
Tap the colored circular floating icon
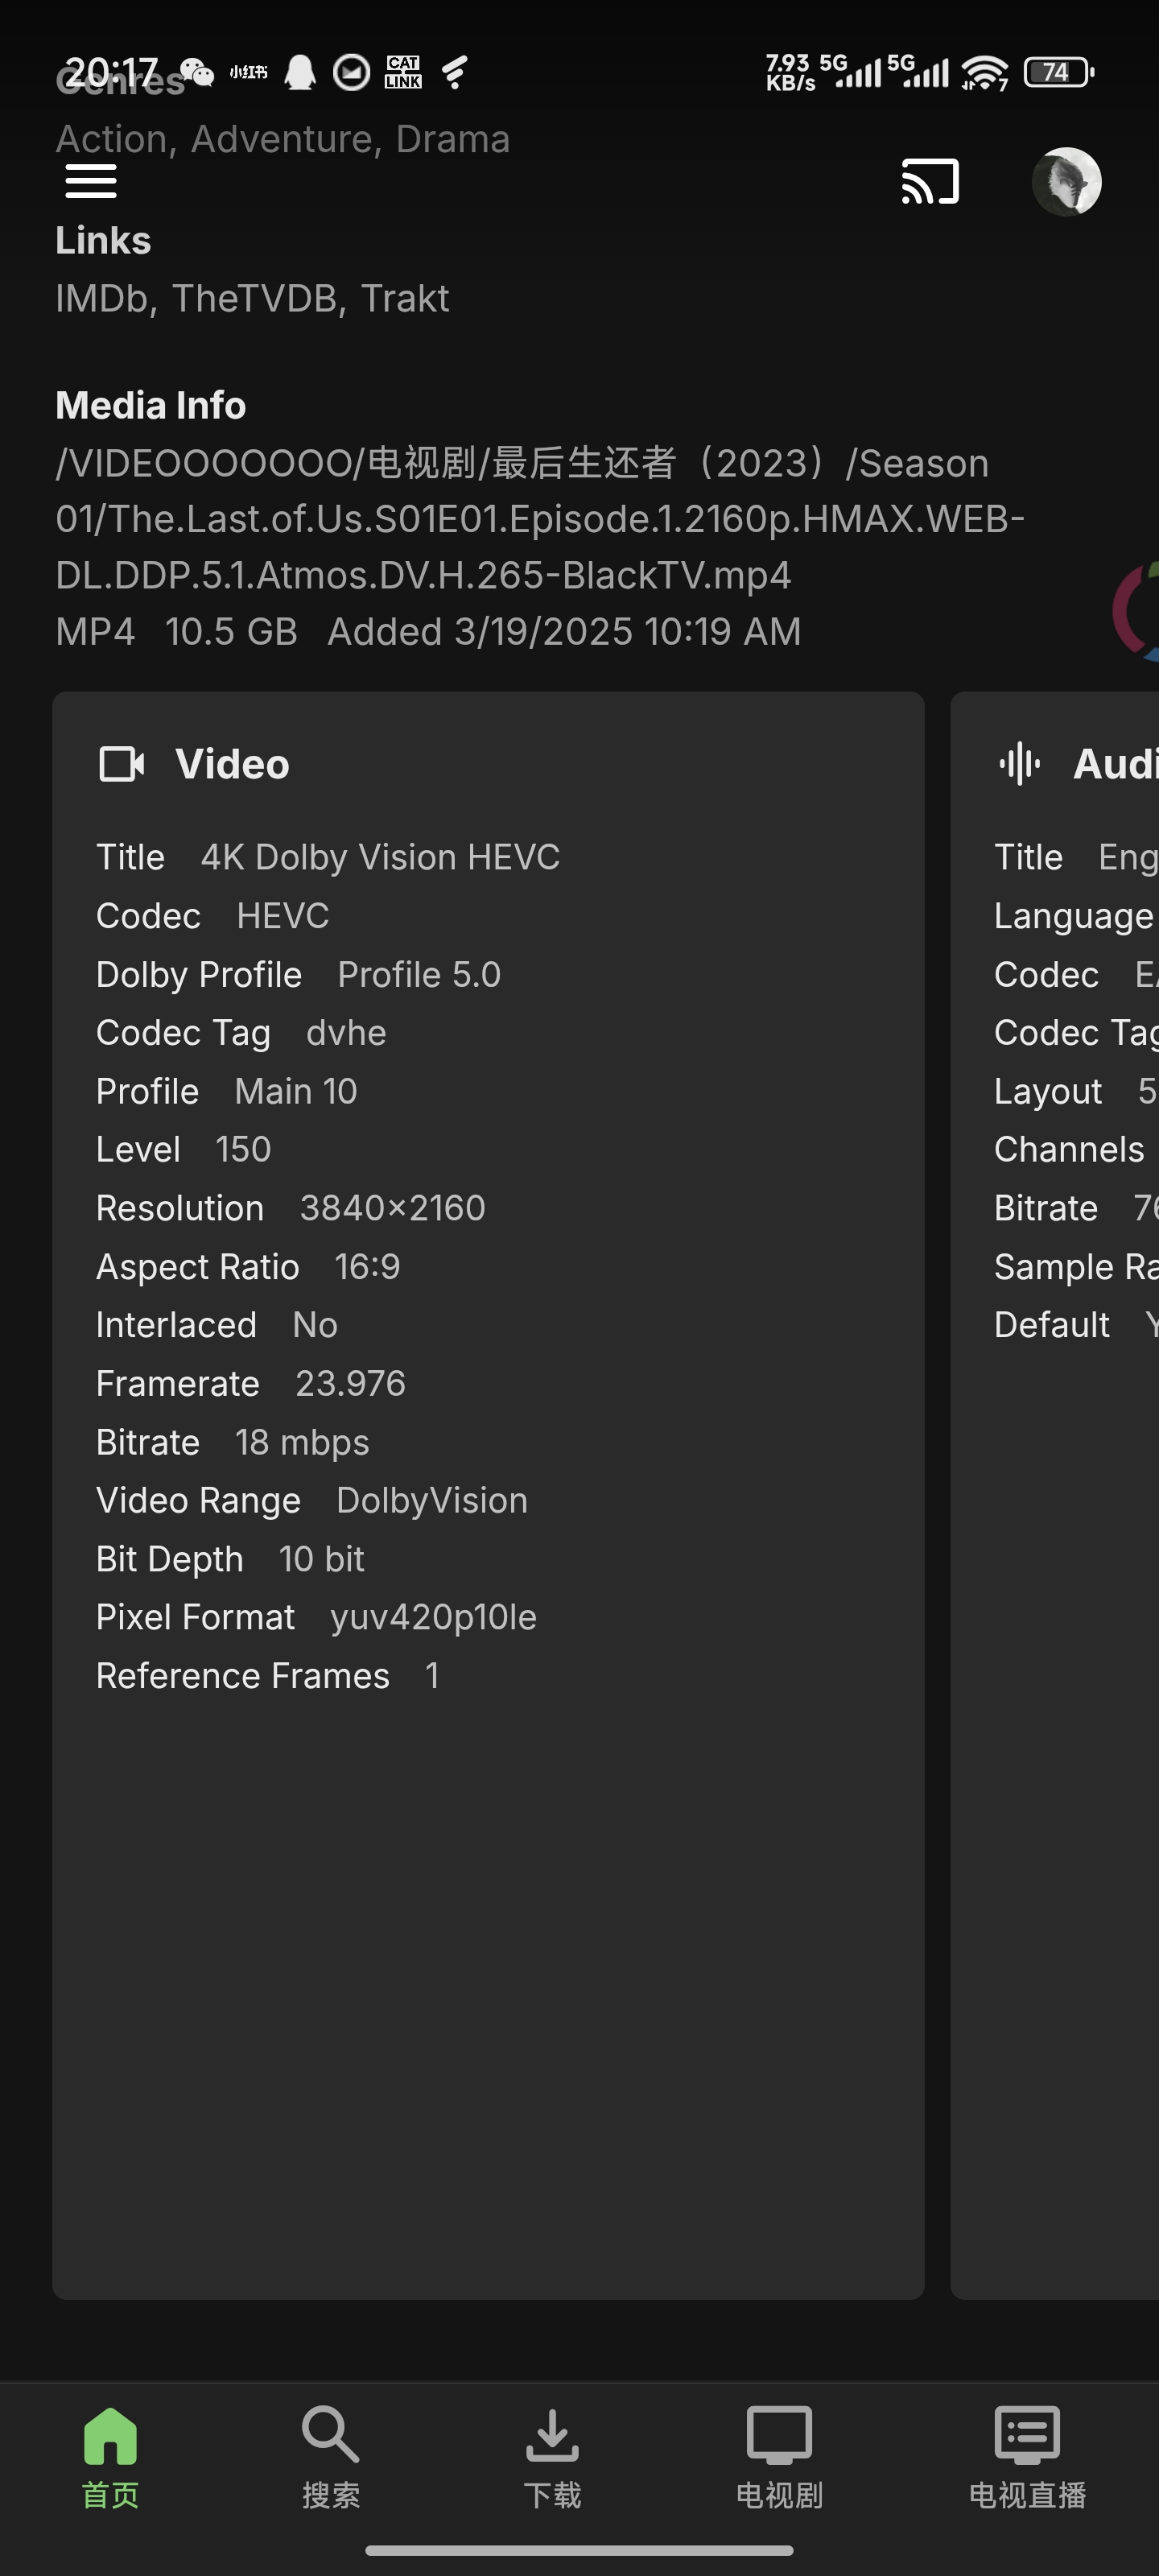(1138, 612)
